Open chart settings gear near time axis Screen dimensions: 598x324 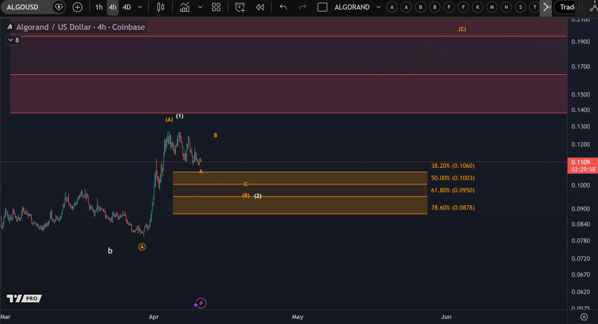pyautogui.click(x=584, y=316)
